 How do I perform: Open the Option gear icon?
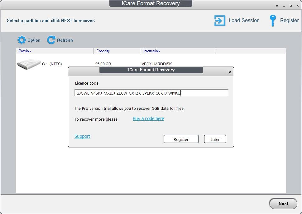coord(22,40)
